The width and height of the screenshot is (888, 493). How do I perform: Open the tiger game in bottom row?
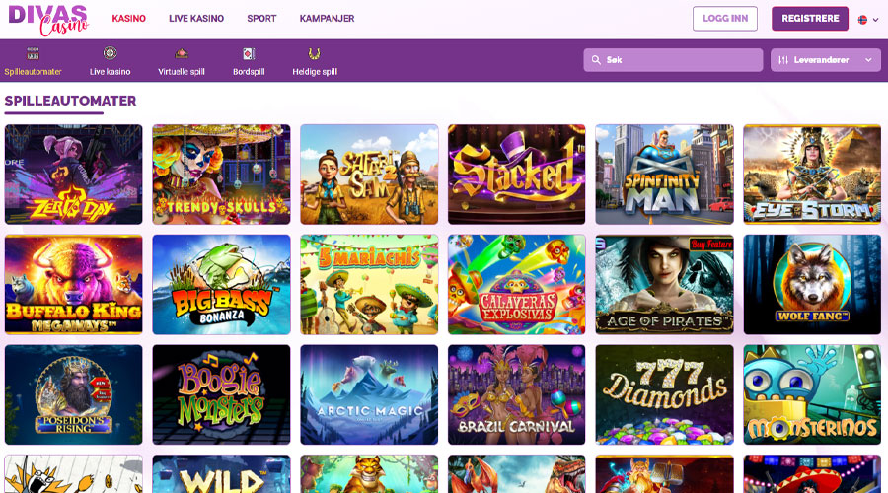pyautogui.click(x=369, y=474)
